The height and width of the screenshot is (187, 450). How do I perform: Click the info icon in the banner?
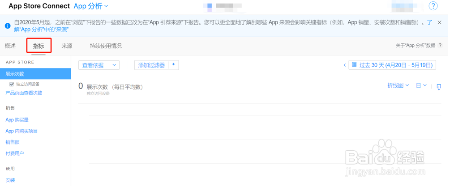pos(8,26)
